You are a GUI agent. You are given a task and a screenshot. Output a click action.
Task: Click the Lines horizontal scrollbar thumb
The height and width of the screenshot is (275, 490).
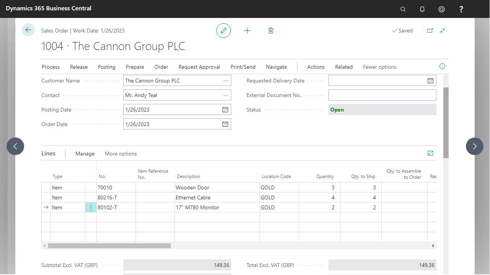pyautogui.click(x=109, y=246)
